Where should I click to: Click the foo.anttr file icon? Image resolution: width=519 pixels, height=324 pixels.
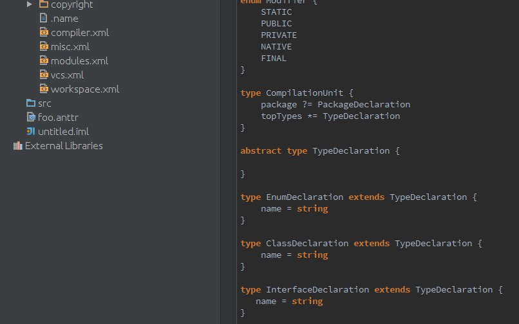[31, 118]
